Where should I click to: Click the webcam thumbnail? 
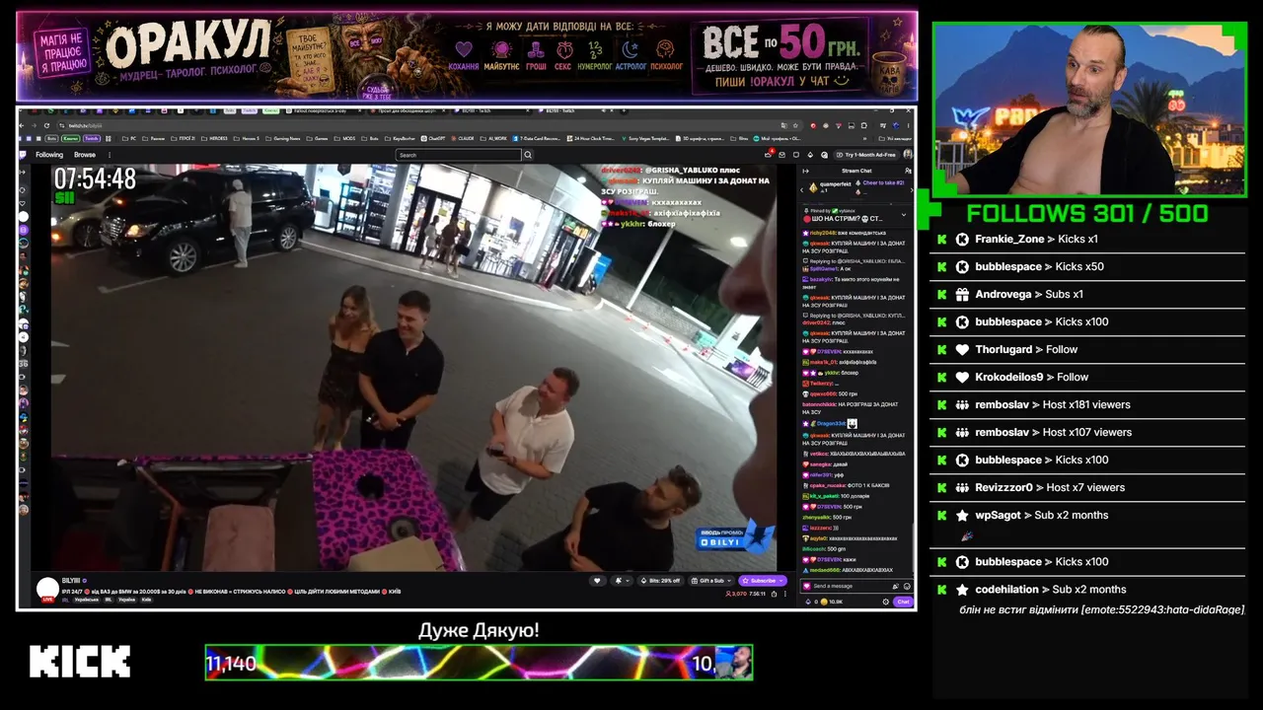point(1089,108)
